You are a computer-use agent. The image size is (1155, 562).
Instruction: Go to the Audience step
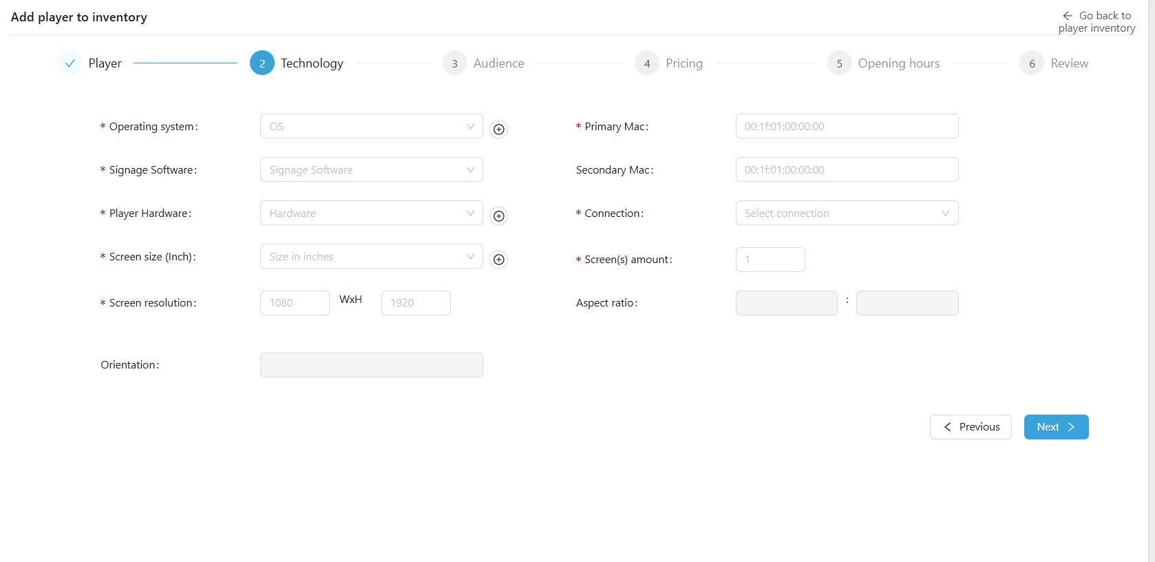[498, 63]
